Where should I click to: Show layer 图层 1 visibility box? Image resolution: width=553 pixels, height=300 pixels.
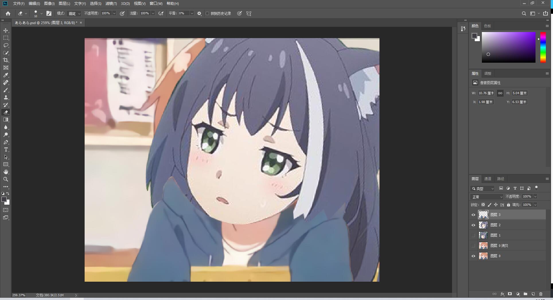[473, 235]
